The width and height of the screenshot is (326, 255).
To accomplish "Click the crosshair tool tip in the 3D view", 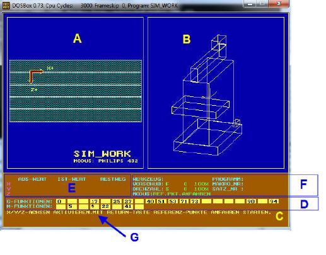I will click(209, 96).
